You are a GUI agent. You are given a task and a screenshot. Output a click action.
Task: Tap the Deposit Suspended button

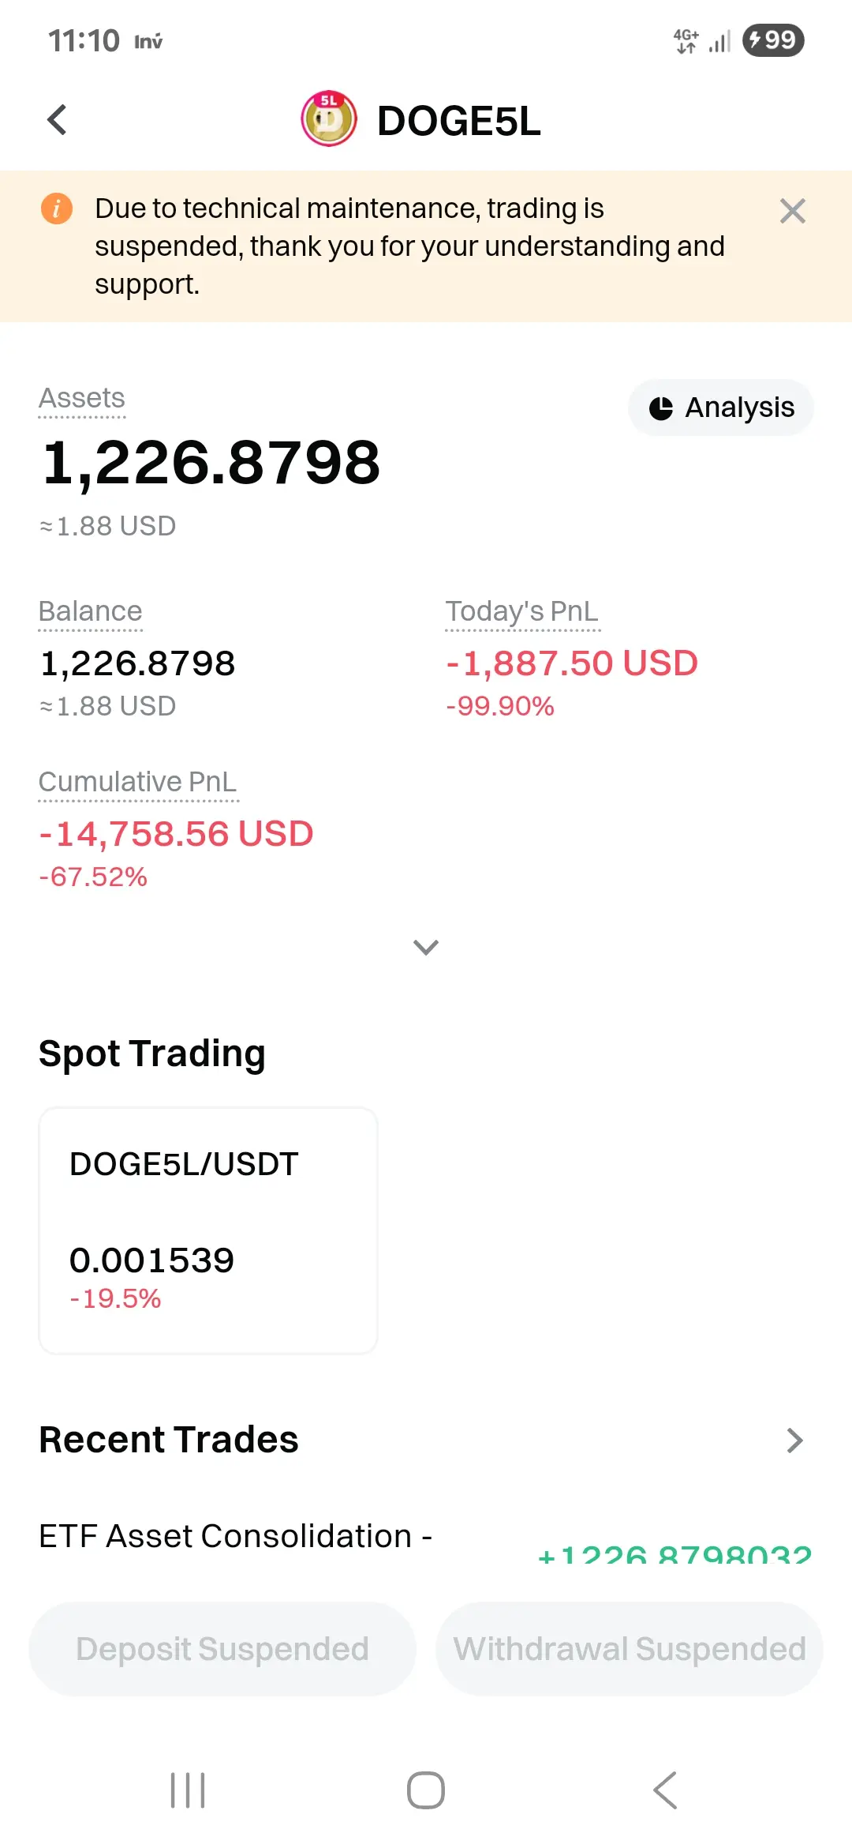[222, 1649]
